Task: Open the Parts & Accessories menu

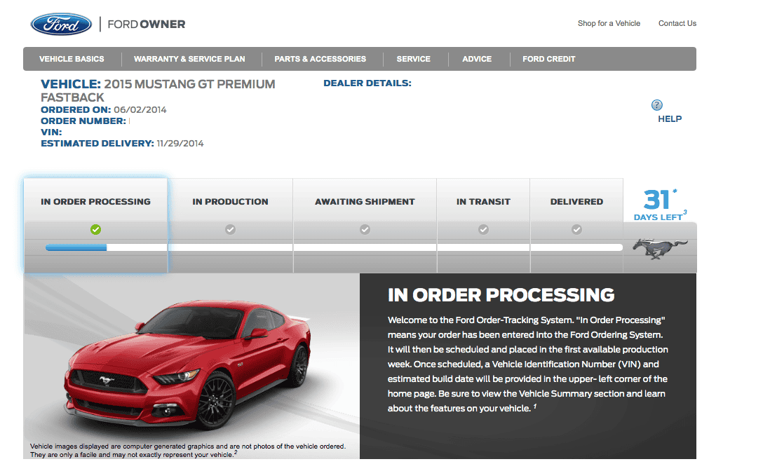Action: point(320,59)
